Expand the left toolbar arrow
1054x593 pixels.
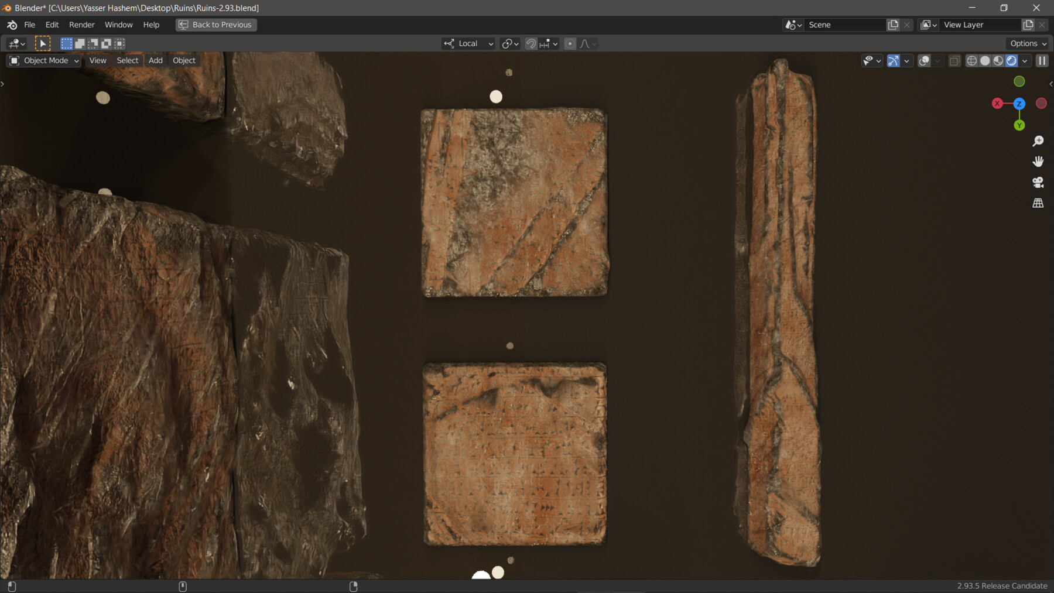[3, 84]
